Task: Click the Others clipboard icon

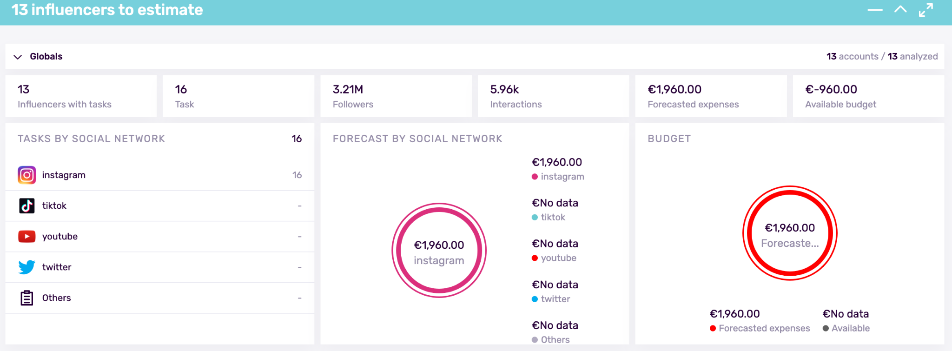Action: (26, 298)
